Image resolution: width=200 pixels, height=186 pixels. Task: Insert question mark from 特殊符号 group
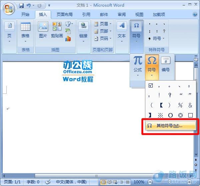164,31
